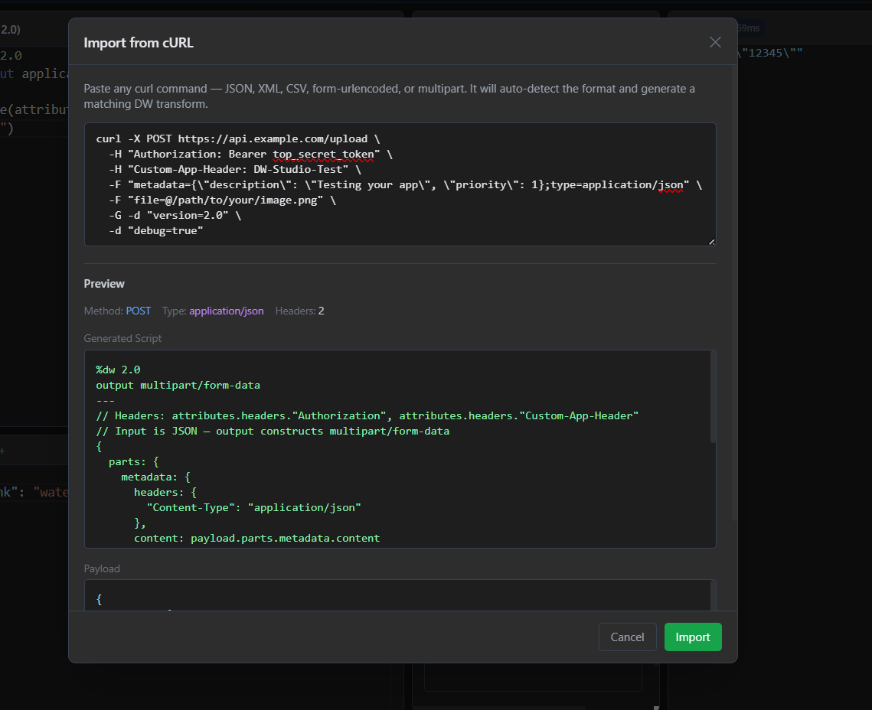This screenshot has height=710, width=872.
Task: Select the curl command input box
Action: point(400,184)
